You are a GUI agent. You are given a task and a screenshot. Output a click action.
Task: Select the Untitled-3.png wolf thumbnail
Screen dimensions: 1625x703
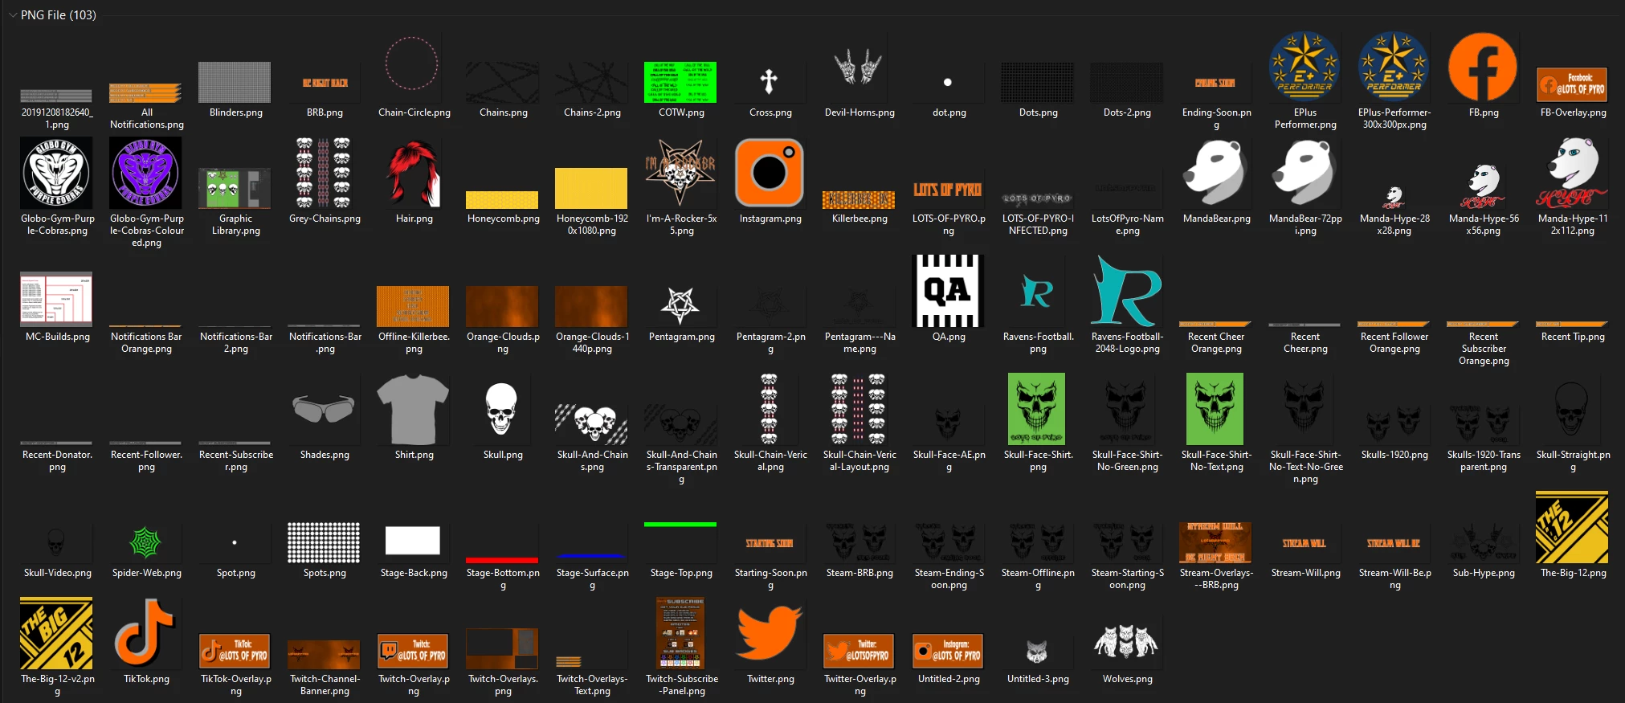tap(1037, 651)
